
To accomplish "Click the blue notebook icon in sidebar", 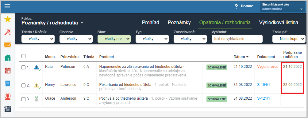I will click(8, 83).
